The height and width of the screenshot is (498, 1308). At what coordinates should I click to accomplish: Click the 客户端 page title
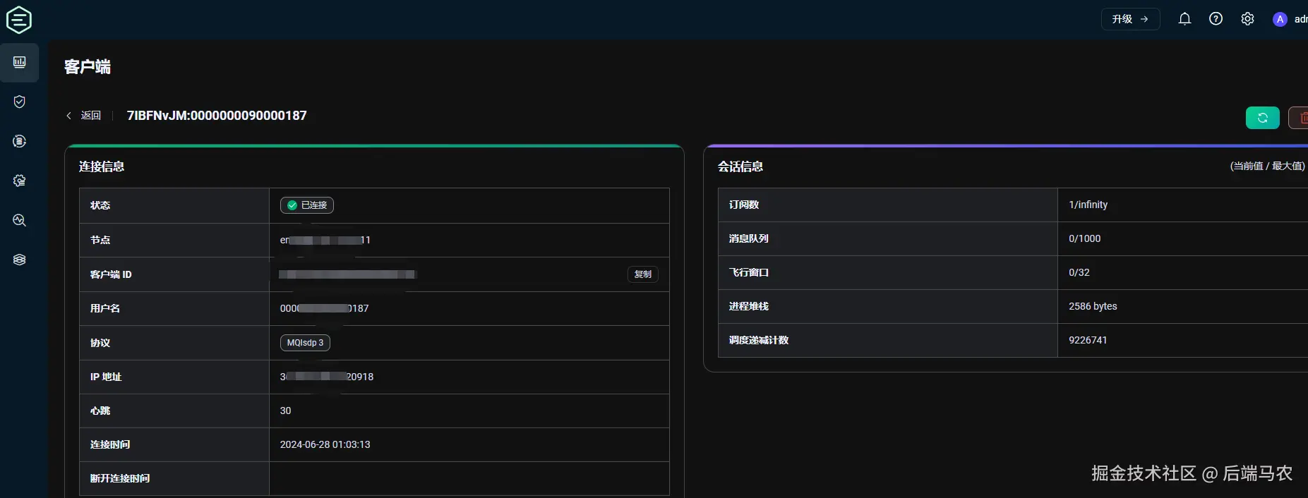tap(88, 67)
